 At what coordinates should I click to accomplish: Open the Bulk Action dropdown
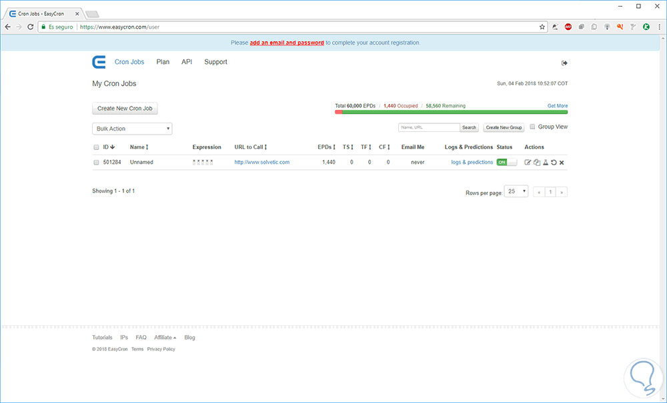pyautogui.click(x=132, y=129)
